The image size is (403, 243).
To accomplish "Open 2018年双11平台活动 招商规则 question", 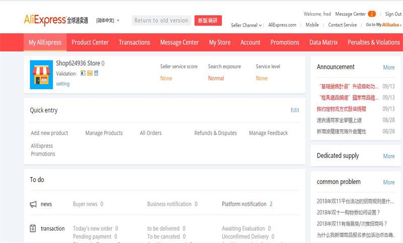I will [x=355, y=201].
